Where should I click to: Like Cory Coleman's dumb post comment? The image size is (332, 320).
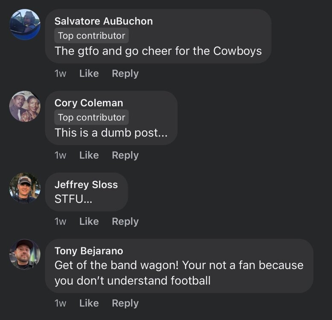89,155
